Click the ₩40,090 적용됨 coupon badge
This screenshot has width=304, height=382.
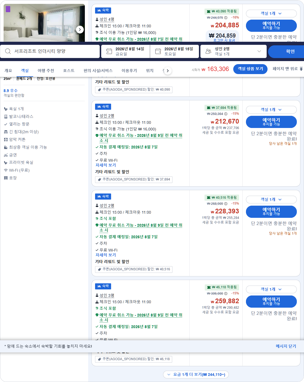click(222, 11)
